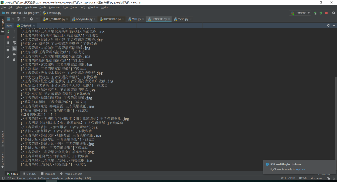Restore the Run panel layout

pyautogui.click(x=8, y=50)
